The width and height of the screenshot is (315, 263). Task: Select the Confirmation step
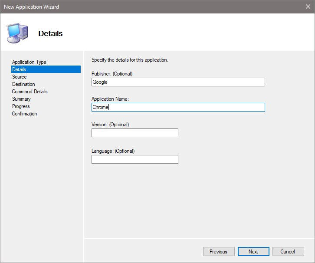24,114
